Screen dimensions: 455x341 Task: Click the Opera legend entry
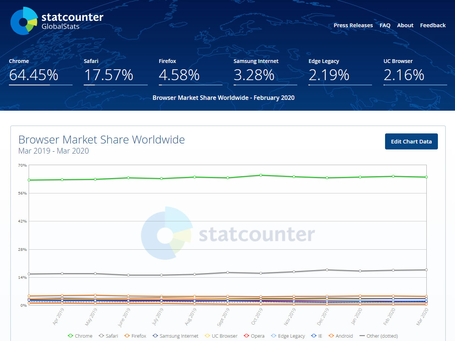point(253,336)
